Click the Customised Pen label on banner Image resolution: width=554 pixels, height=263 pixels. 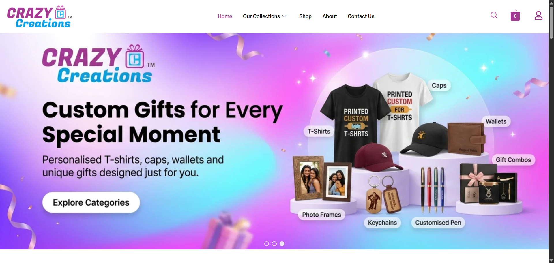(438, 223)
